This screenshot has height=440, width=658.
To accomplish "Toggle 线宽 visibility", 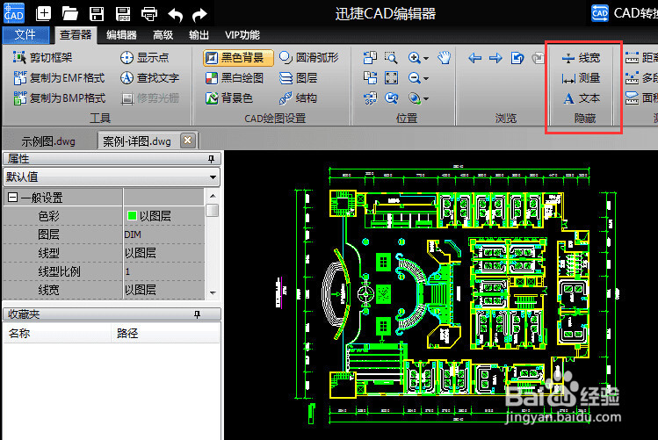I will point(582,58).
